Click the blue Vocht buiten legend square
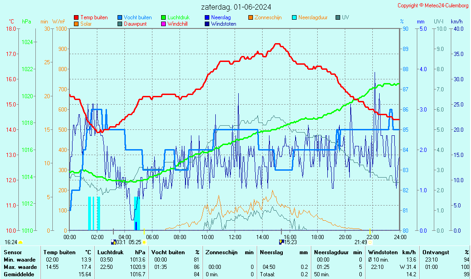 [x=120, y=17]
